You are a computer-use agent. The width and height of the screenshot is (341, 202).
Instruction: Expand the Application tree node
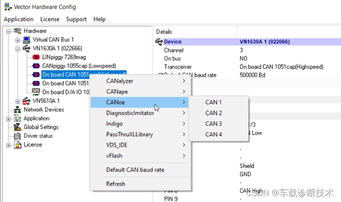pos(8,119)
